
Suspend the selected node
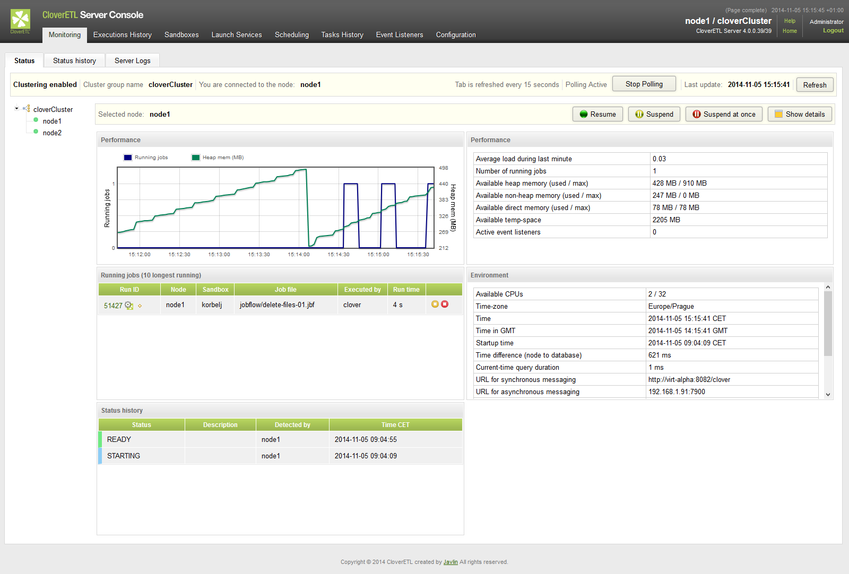pos(654,114)
